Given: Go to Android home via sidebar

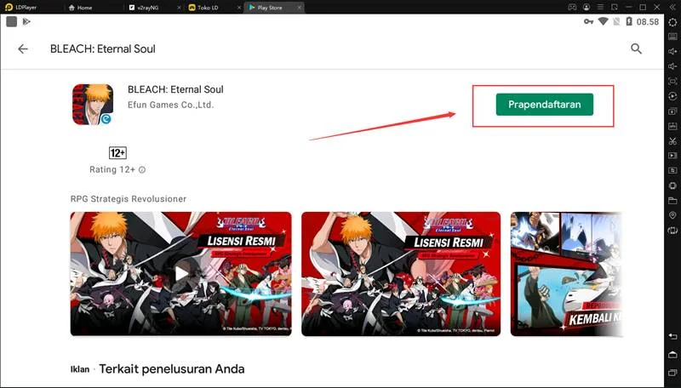Looking at the screenshot, I should pyautogui.click(x=672, y=355).
